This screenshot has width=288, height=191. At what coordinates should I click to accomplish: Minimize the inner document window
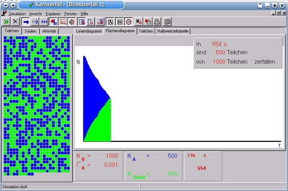click(x=274, y=13)
